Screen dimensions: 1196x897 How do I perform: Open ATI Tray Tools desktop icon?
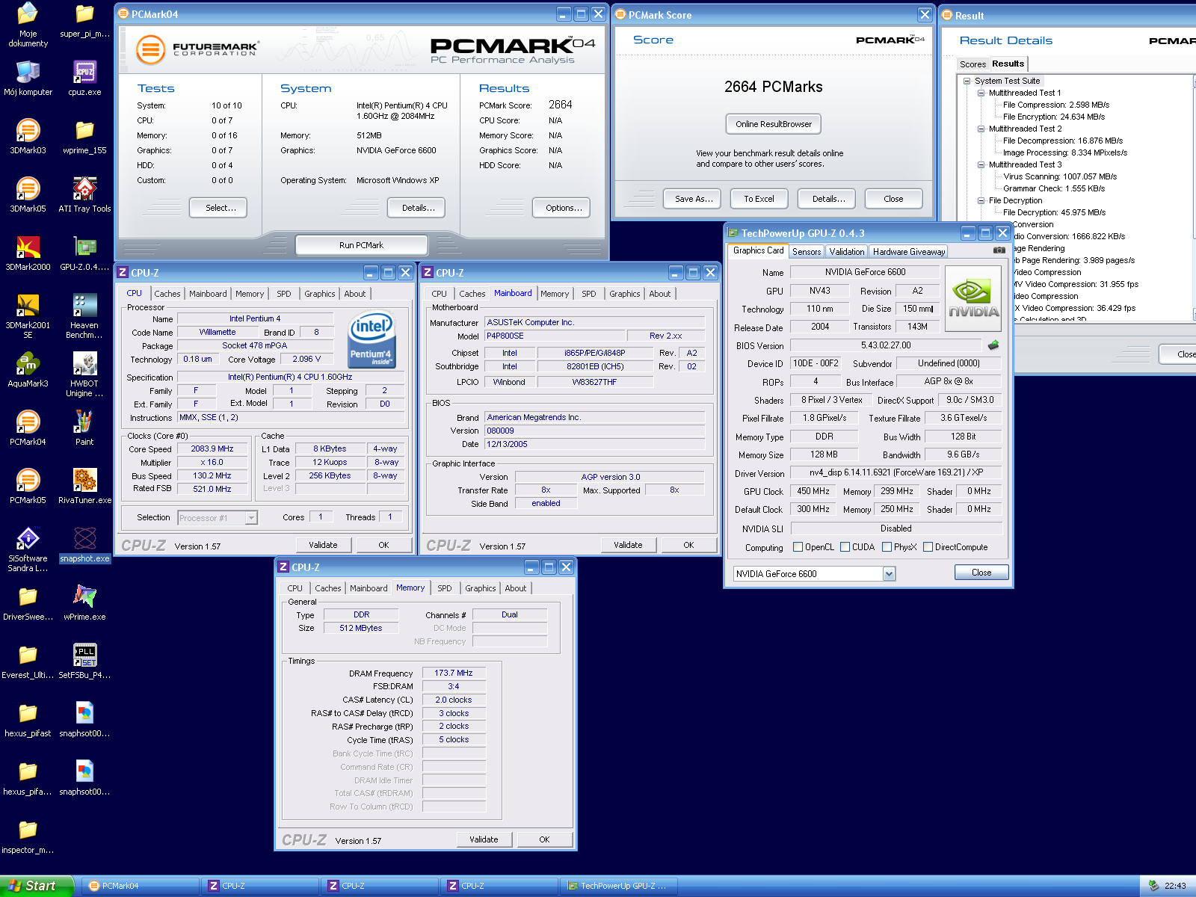tap(84, 195)
